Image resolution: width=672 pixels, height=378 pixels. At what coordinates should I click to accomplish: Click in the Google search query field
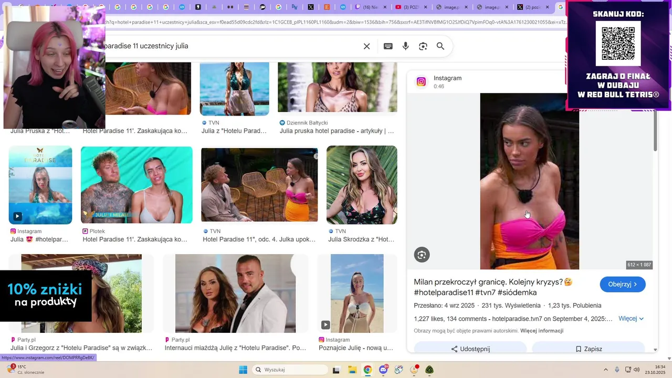coord(231,46)
